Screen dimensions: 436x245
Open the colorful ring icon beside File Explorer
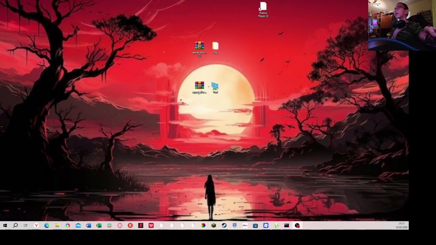pos(68,226)
